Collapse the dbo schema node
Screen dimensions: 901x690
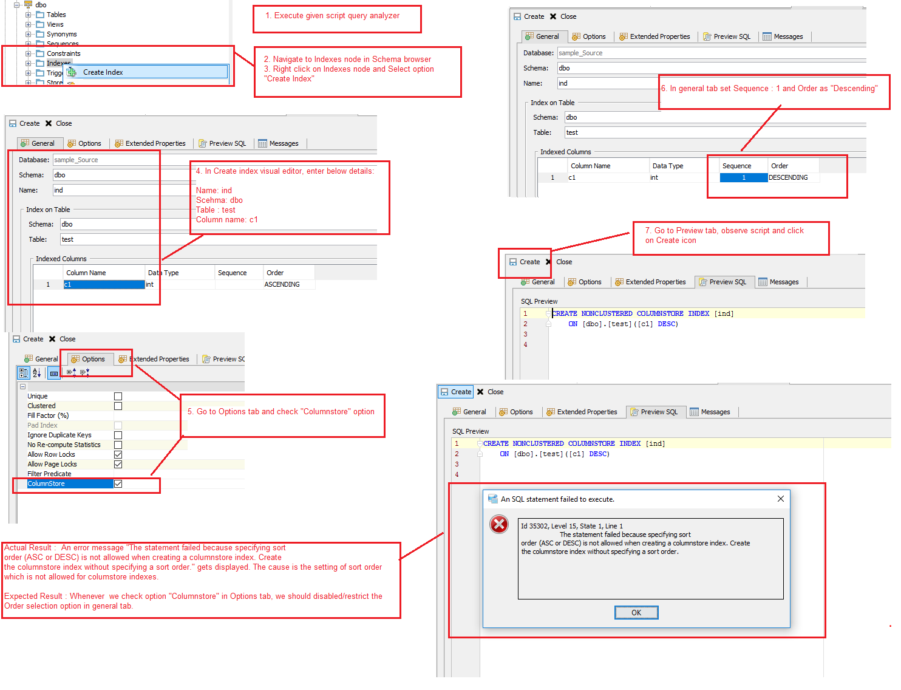click(17, 4)
